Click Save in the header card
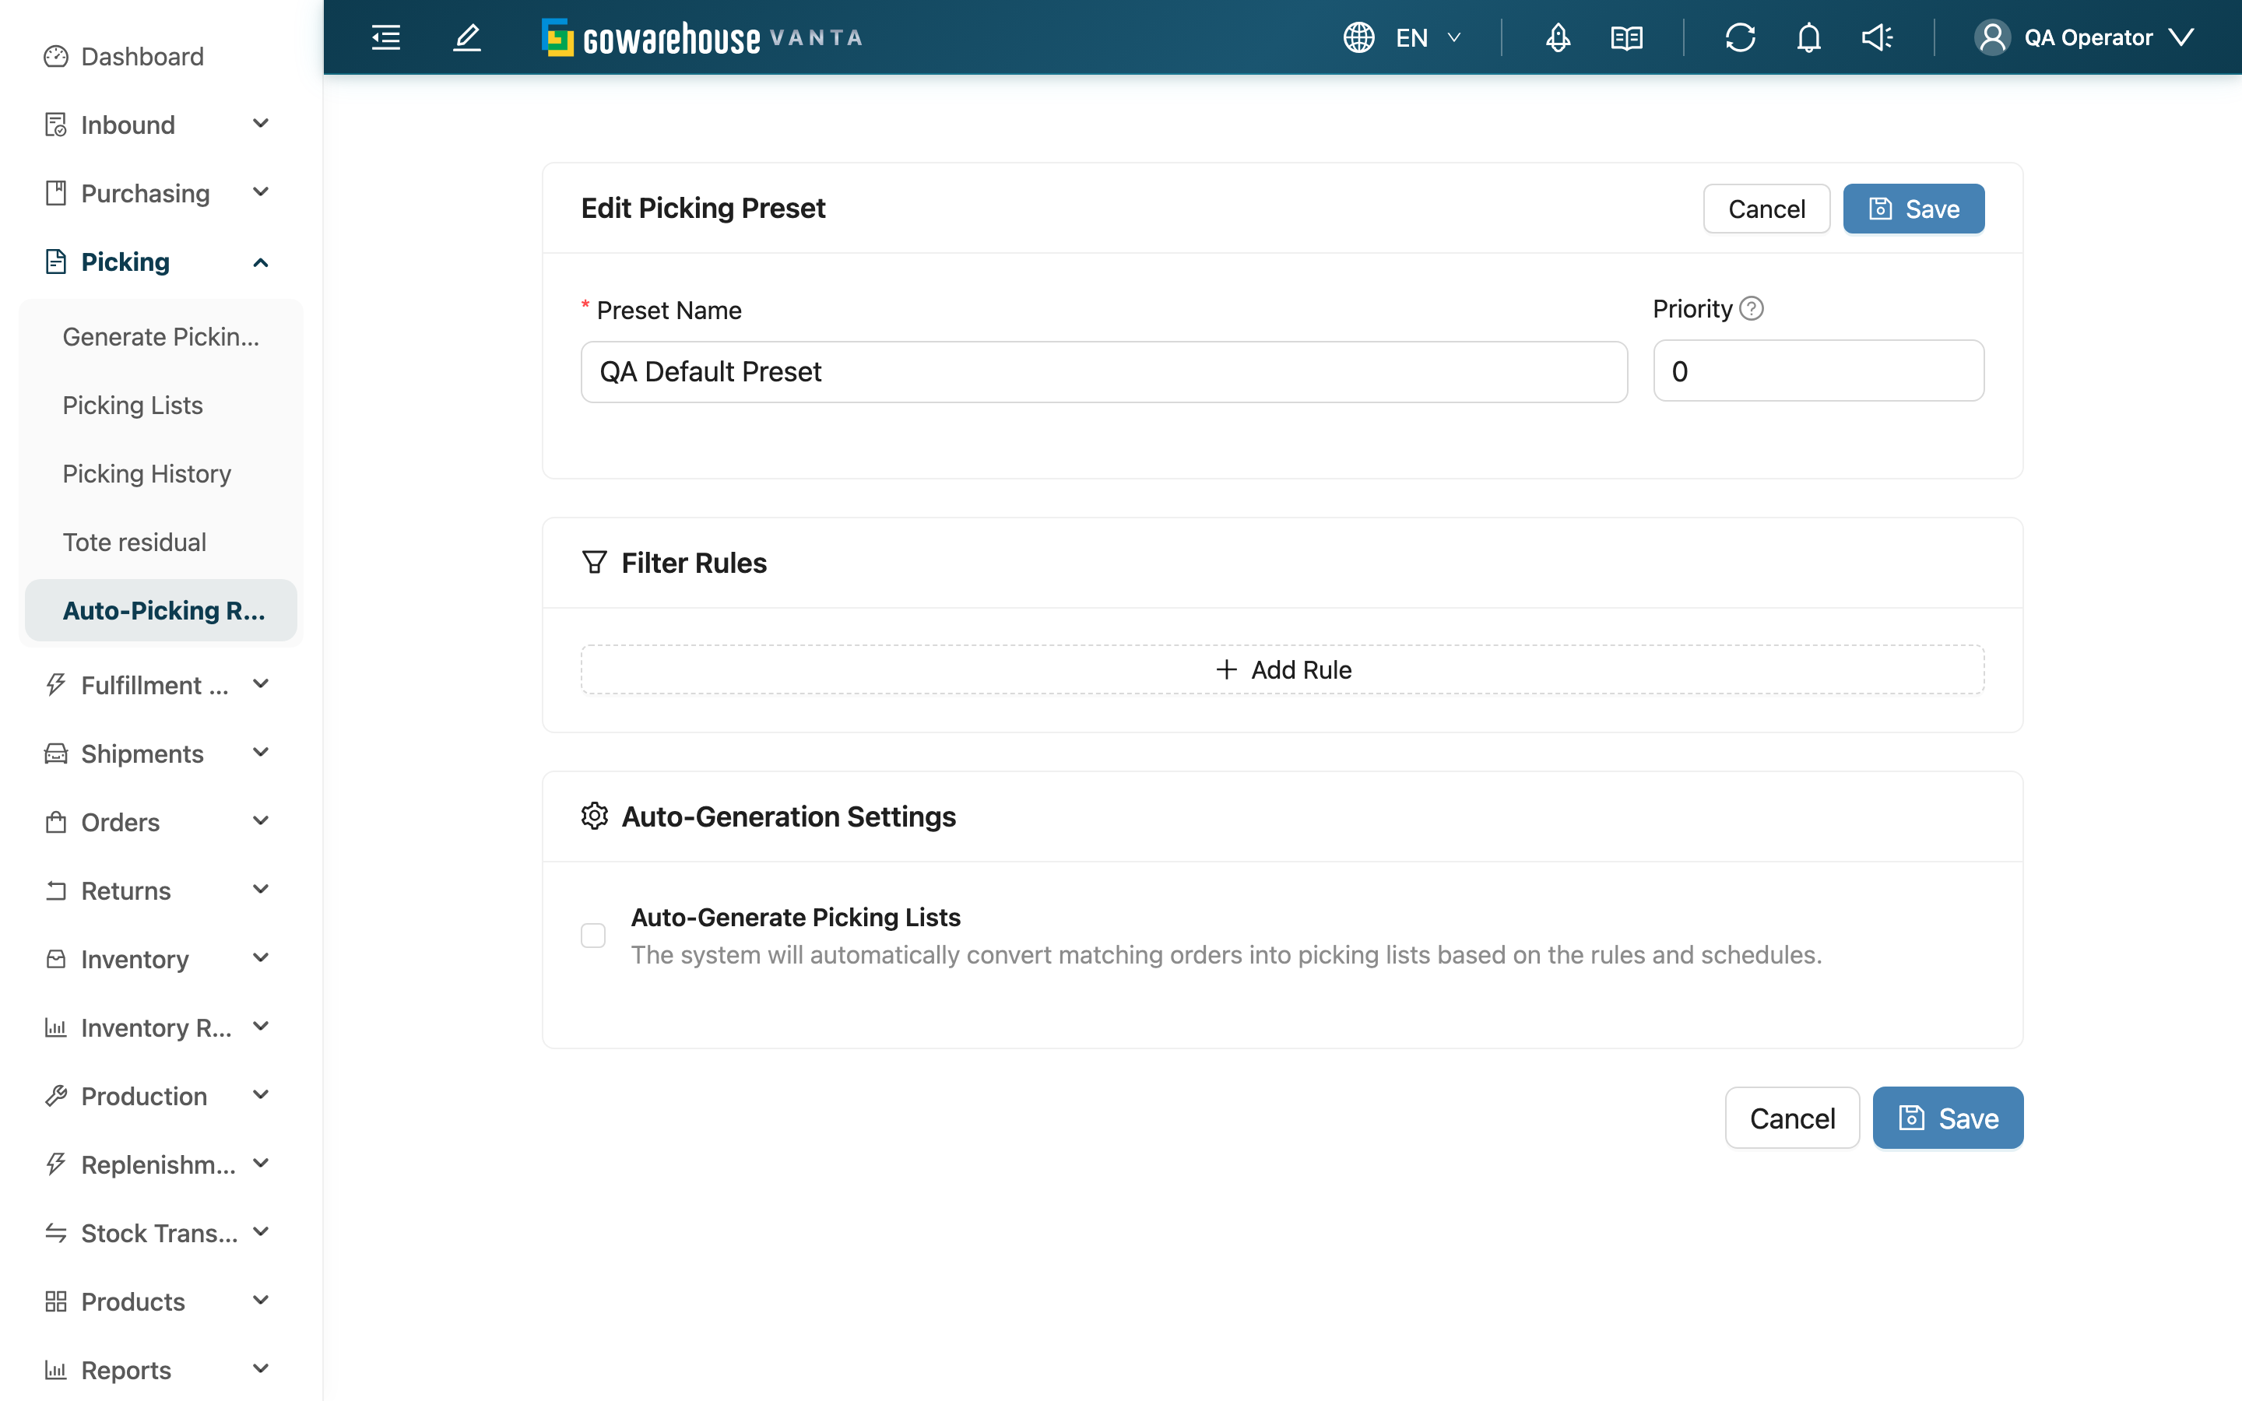This screenshot has height=1401, width=2242. coord(1913,209)
